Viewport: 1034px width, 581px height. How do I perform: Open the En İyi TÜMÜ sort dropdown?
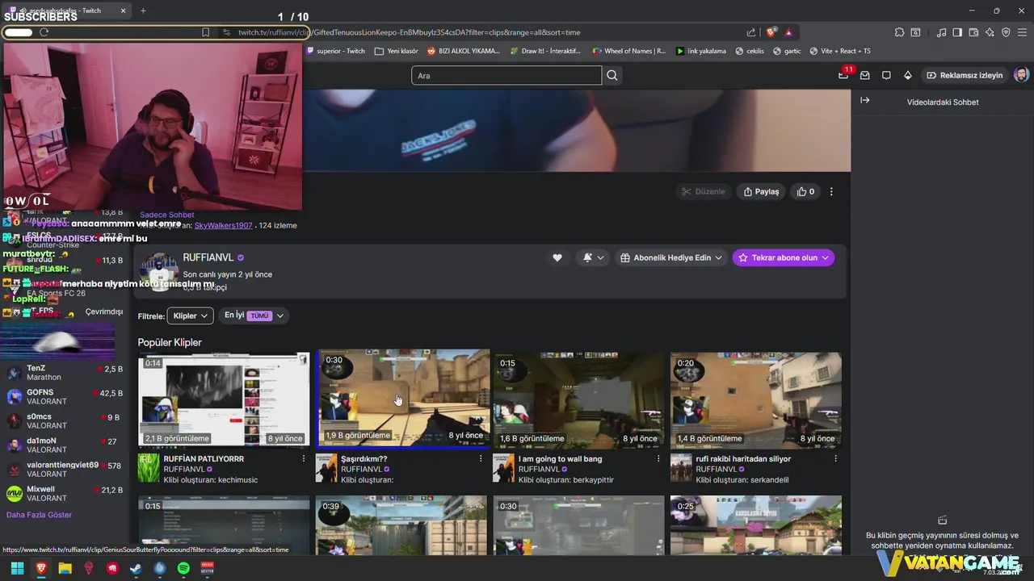click(254, 316)
